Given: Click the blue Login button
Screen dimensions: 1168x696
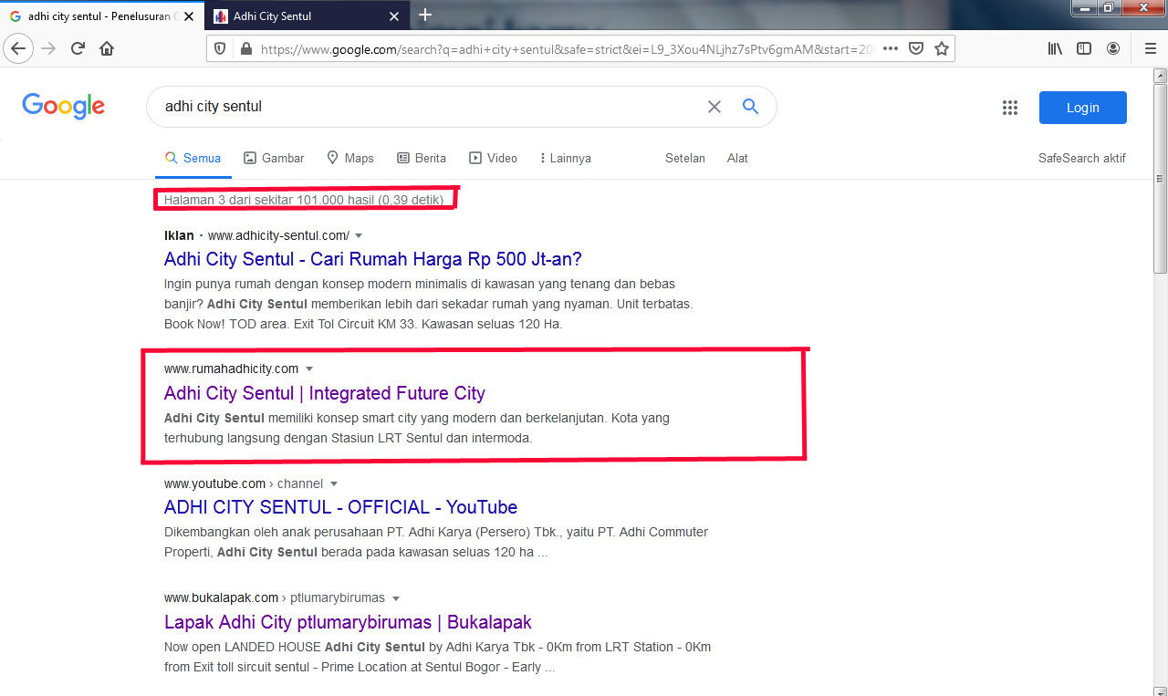Looking at the screenshot, I should 1083,108.
